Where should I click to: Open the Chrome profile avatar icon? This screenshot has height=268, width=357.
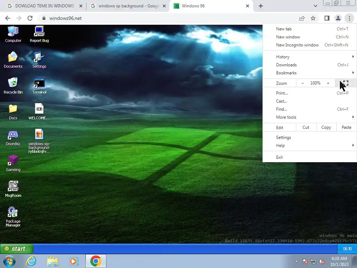[x=338, y=18]
